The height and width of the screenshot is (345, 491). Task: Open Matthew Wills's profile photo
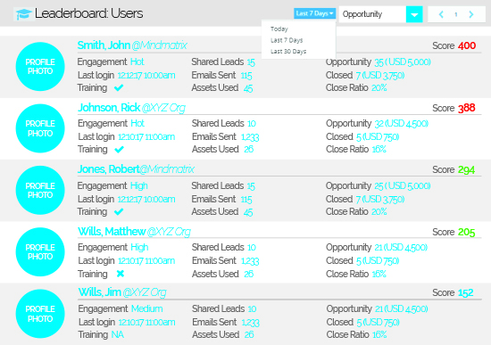point(40,251)
